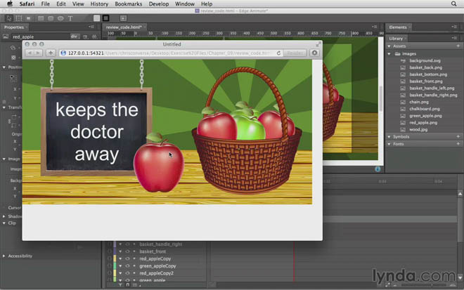Open the History menu

(99, 4)
